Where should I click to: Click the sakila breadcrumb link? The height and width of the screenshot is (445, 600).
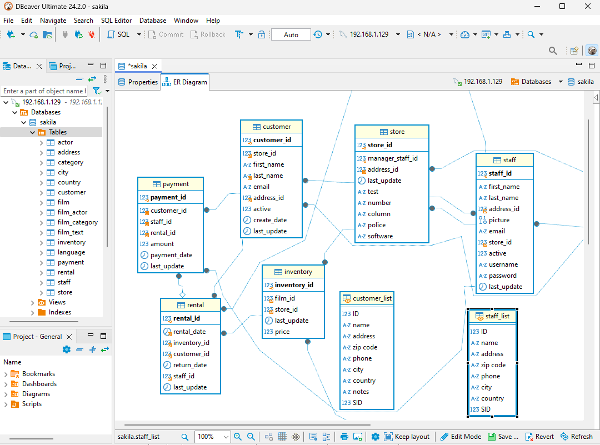(581, 82)
